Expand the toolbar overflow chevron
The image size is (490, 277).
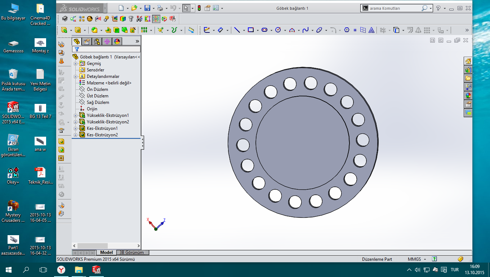pos(467,30)
